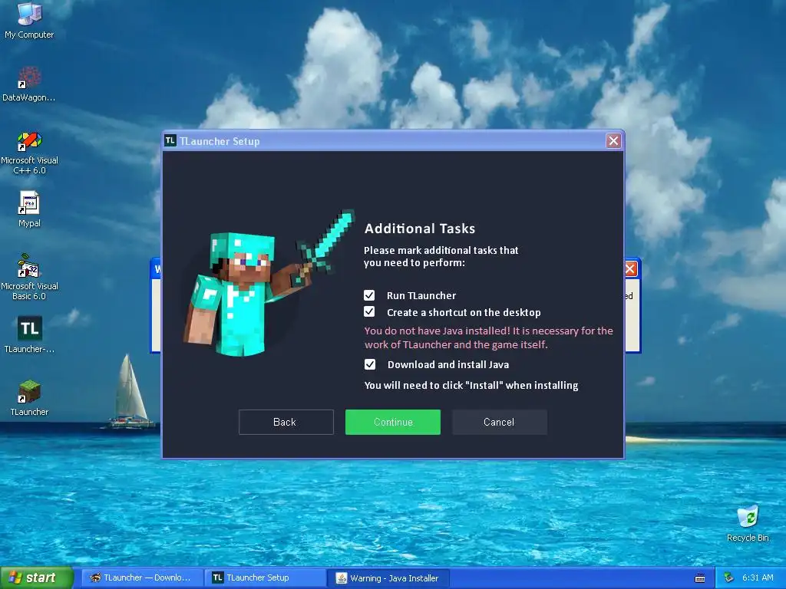The image size is (786, 589).
Task: Cancel the TLauncher setup
Action: tap(499, 422)
